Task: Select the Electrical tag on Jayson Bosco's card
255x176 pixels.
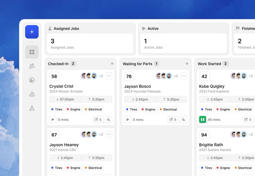Action: click(x=168, y=109)
